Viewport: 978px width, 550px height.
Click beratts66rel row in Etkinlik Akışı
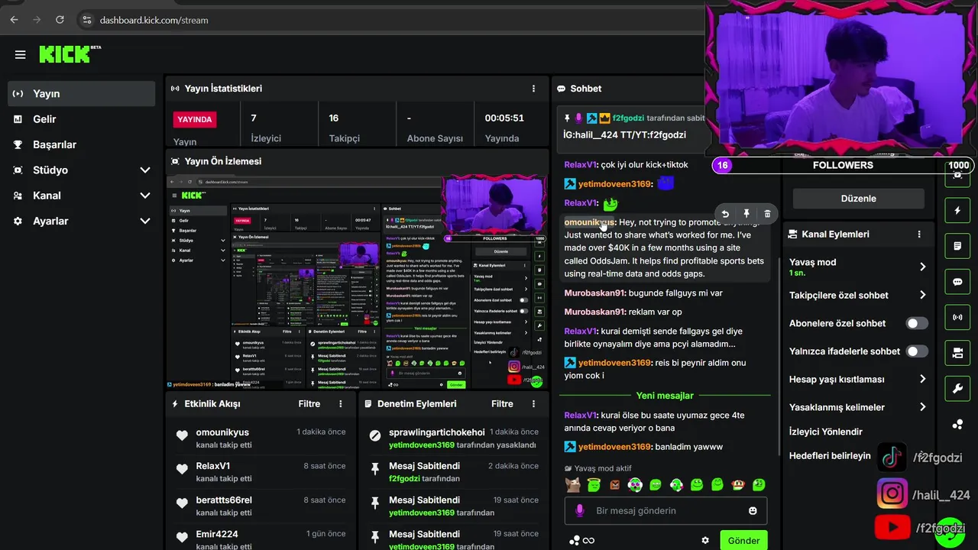click(x=260, y=506)
